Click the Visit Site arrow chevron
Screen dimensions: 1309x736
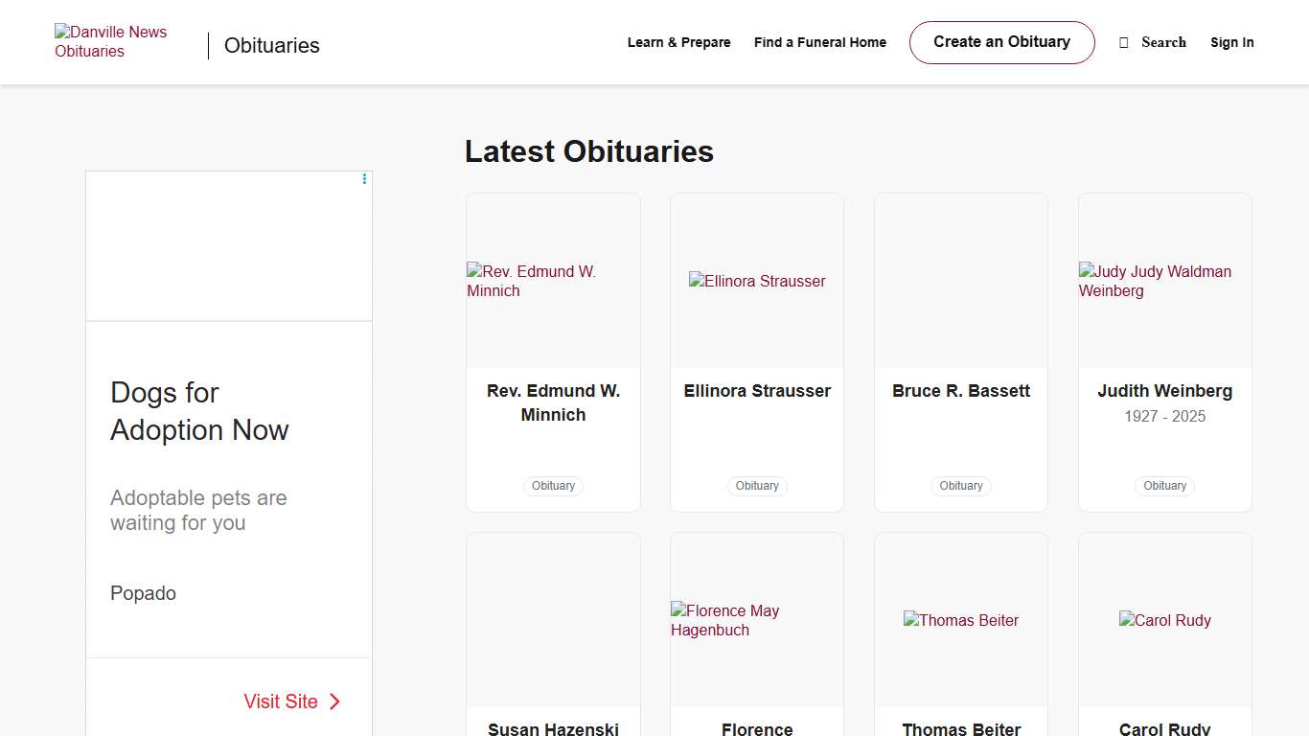(x=334, y=701)
